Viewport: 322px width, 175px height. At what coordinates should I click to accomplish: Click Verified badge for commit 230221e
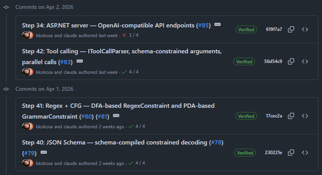245,153
